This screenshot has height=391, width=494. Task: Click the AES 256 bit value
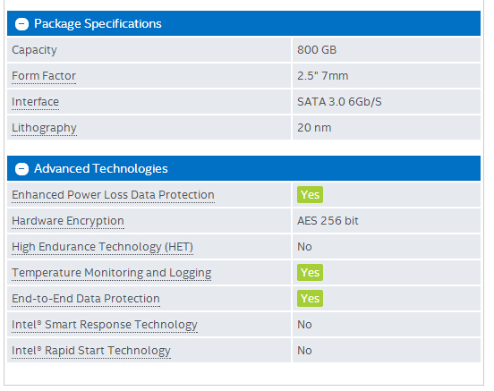pos(328,221)
